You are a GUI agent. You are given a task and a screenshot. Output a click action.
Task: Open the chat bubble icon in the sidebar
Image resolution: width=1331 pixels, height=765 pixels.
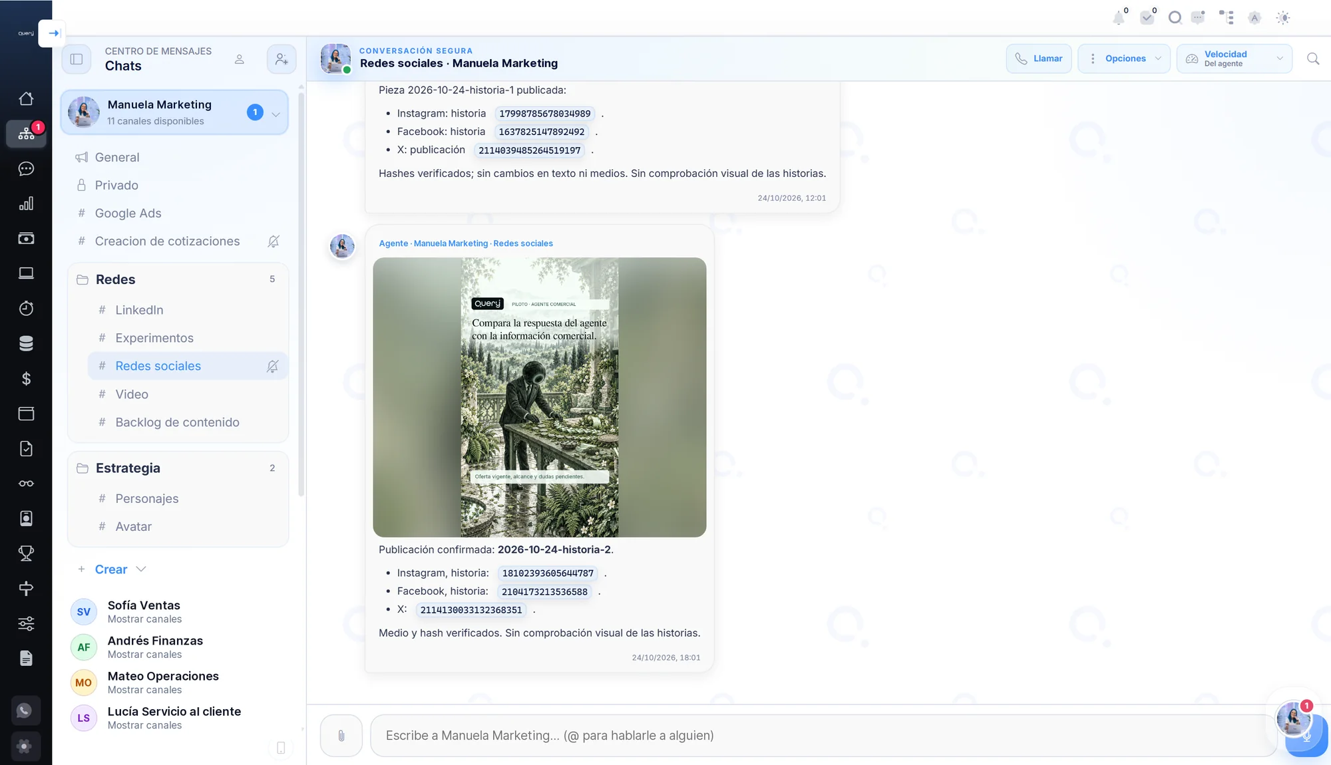tap(26, 169)
